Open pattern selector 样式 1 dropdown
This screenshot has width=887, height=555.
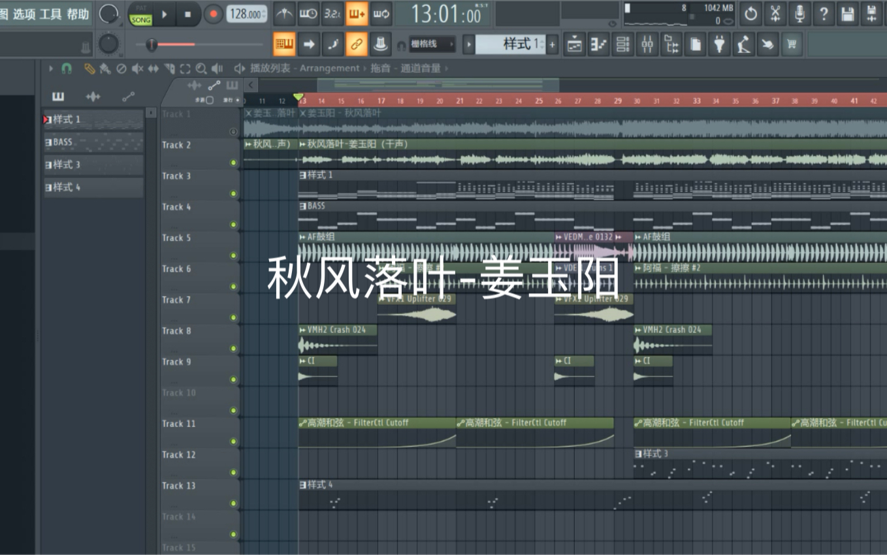point(510,44)
